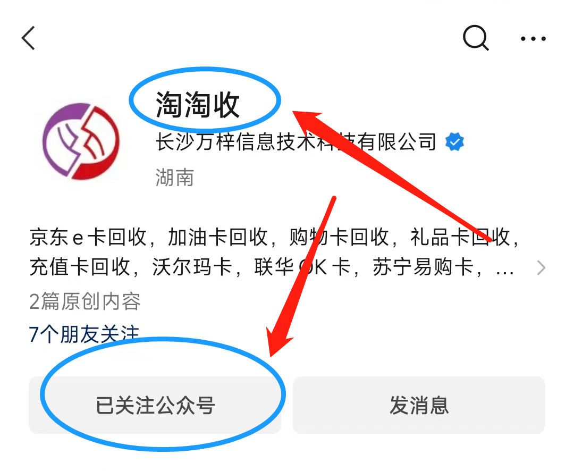Viewport: 574px width, 471px height.
Task: Tap the blue verified badge icon
Action: (x=454, y=142)
